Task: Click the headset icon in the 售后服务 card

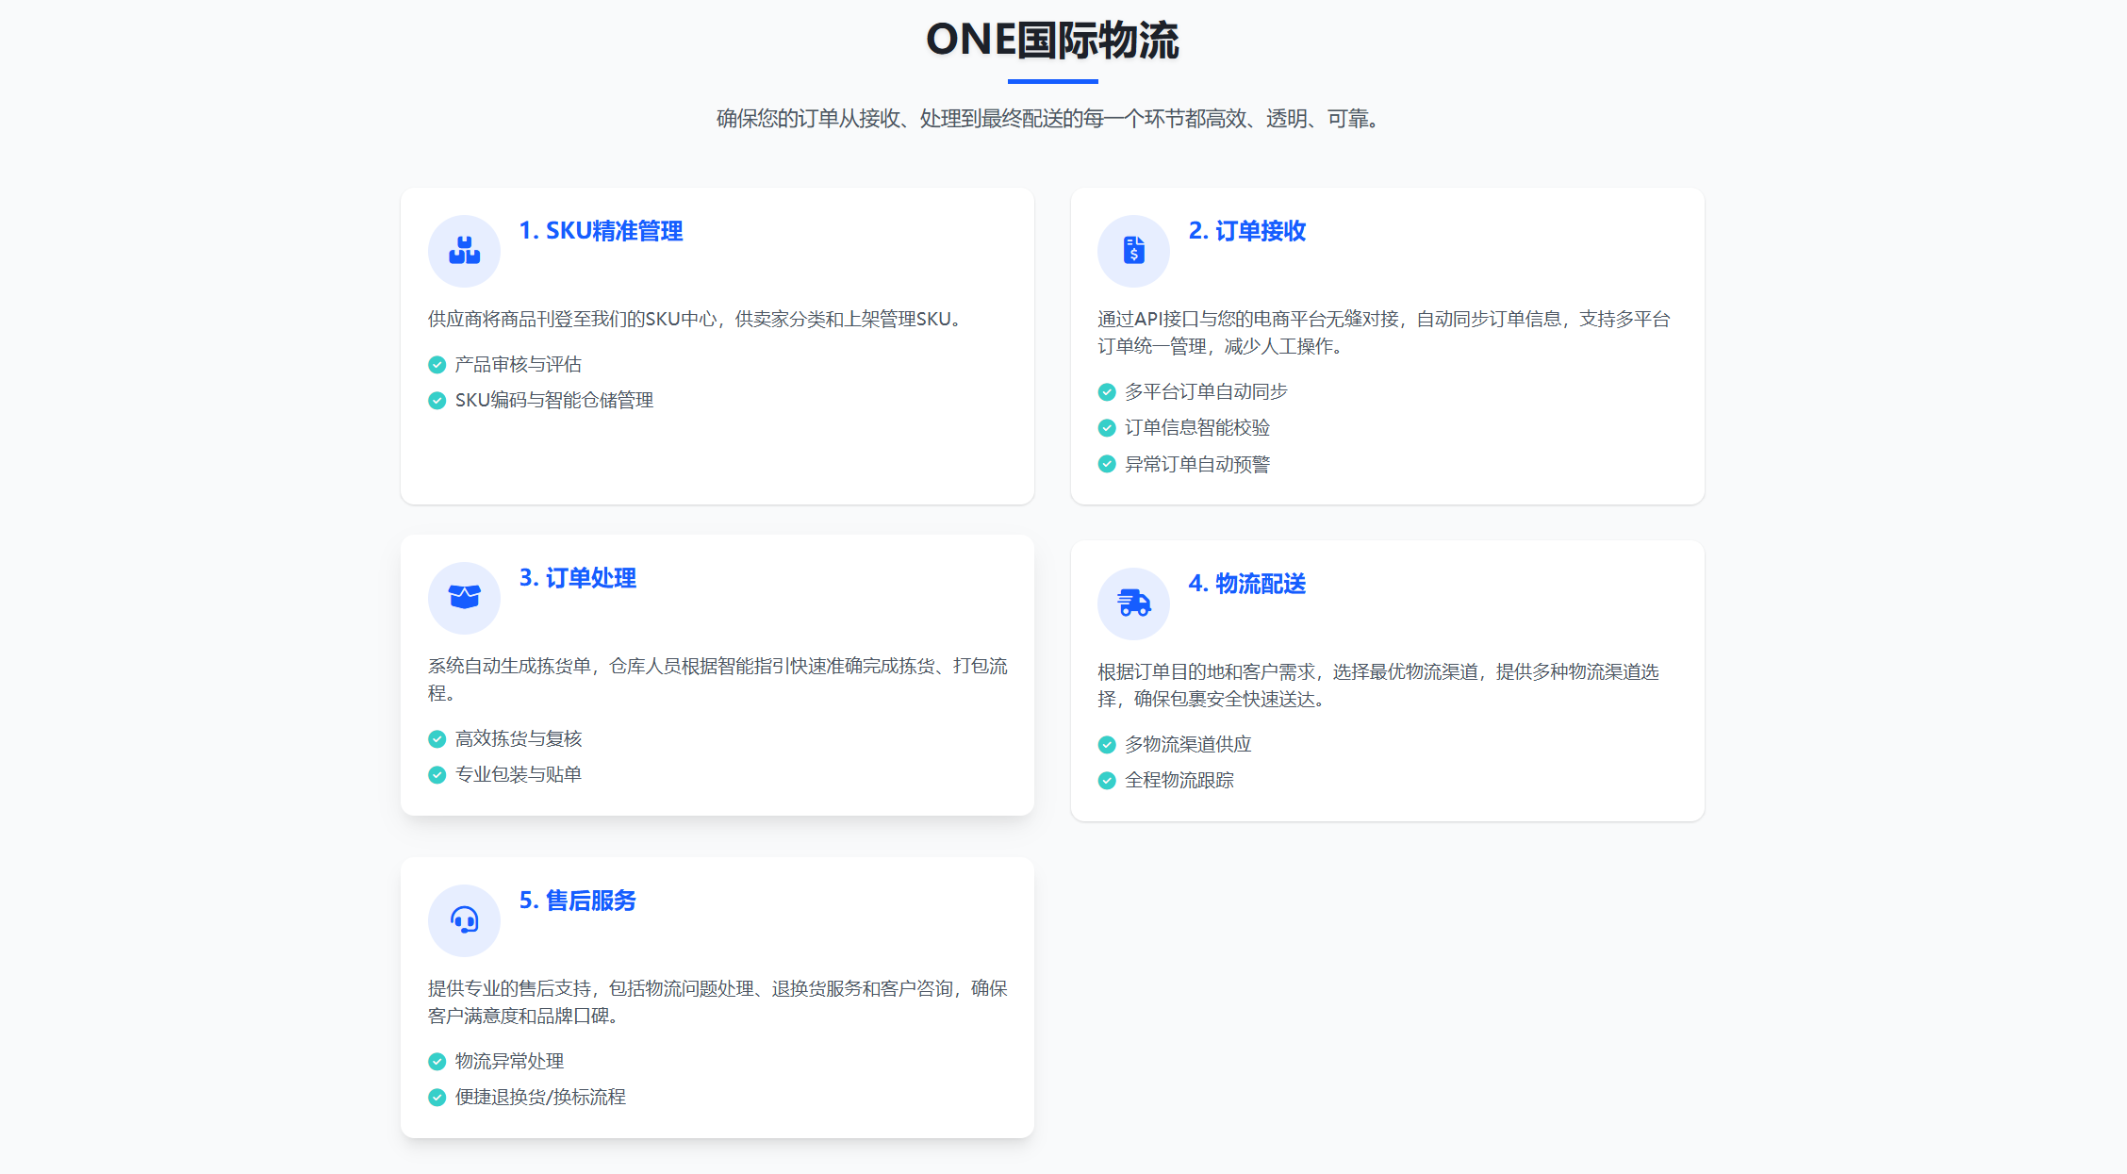Action: tap(464, 920)
